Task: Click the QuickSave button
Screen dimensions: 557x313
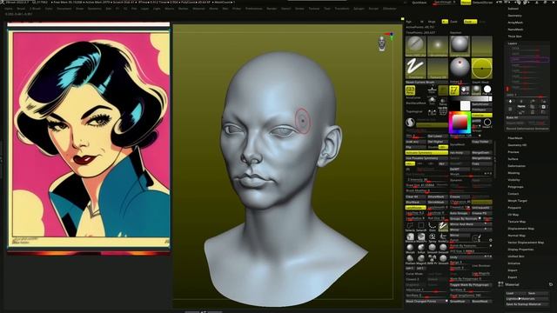Action: point(420,3)
